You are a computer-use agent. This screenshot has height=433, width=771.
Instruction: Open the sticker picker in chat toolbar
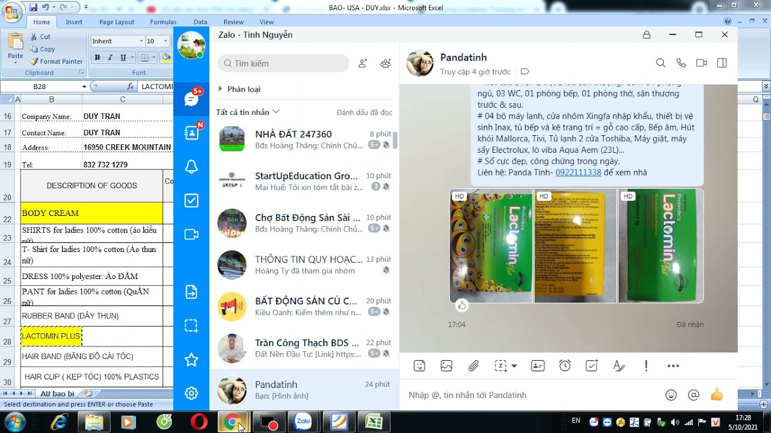[419, 366]
